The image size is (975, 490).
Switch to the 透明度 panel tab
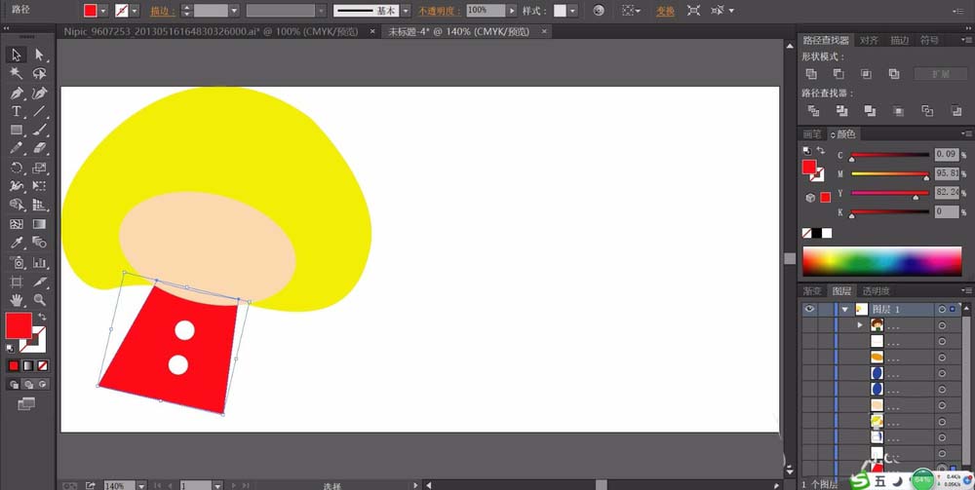[x=876, y=290]
